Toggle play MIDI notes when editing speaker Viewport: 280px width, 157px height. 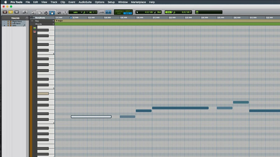[x=96, y=12]
